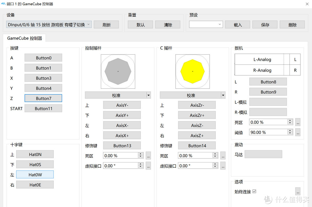Open C stick dead zone ellipsis button
Screen dimensions: 312x207
tap(223, 156)
